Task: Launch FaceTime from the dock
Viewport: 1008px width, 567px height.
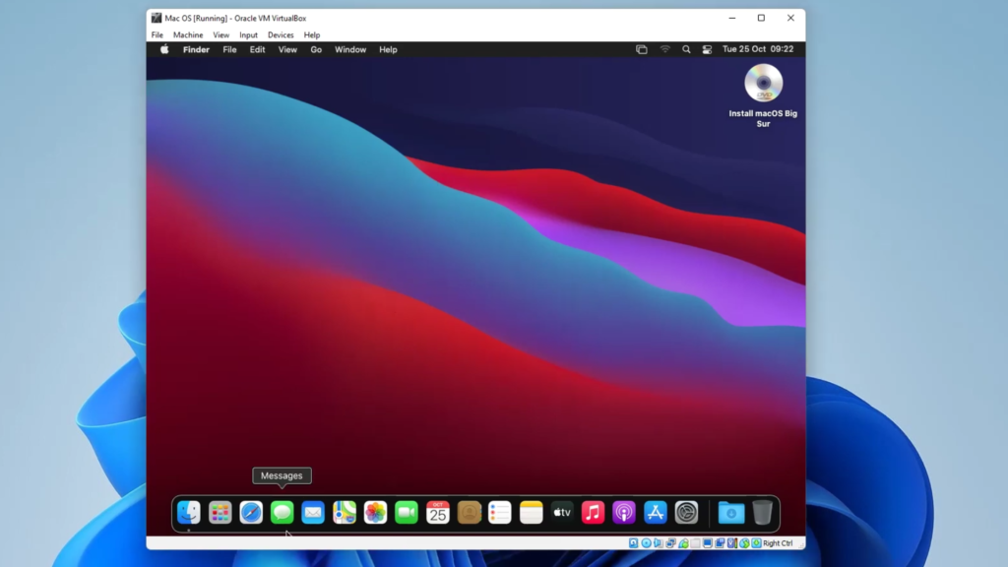Action: 407,512
